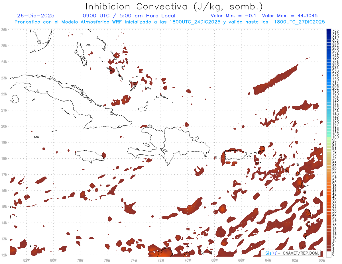This screenshot has width=342, height=264.
Task: Click the '0900 UTC / 5:00 am Hora Local' text
Action: click(129, 16)
